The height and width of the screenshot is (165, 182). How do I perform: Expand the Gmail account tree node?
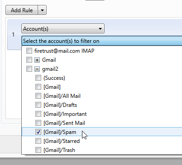pos(37,60)
